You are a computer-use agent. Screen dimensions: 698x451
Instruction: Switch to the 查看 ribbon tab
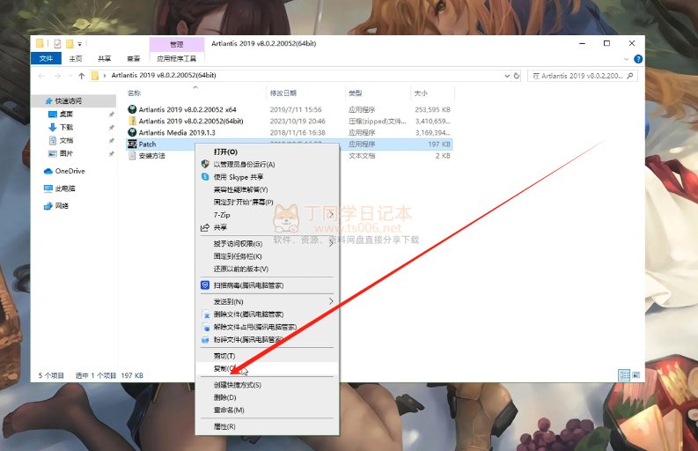pyautogui.click(x=133, y=58)
